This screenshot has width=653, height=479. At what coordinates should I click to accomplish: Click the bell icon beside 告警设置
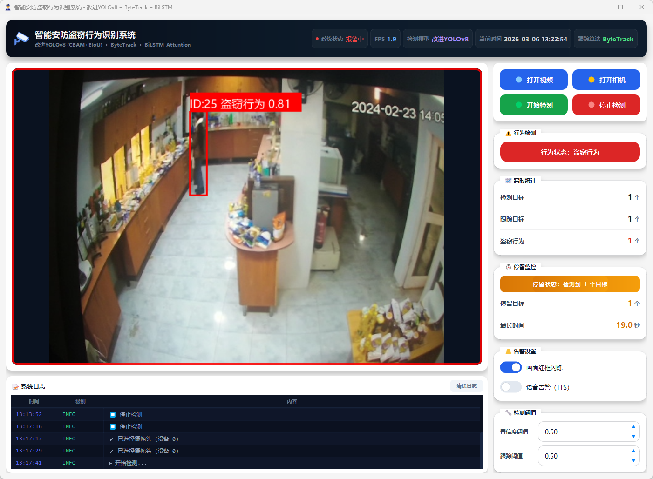click(508, 351)
